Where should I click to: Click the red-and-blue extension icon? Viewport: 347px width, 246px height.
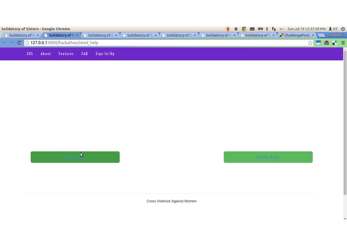click(x=327, y=43)
